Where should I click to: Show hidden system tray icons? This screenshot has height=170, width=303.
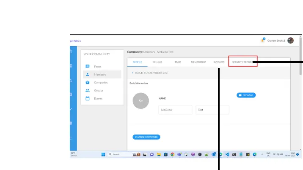tap(262, 154)
